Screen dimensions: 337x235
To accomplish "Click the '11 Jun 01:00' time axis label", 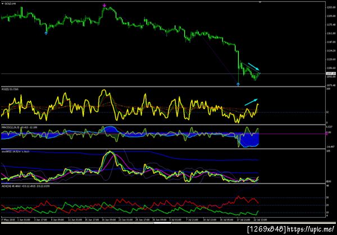I will coord(75,220).
